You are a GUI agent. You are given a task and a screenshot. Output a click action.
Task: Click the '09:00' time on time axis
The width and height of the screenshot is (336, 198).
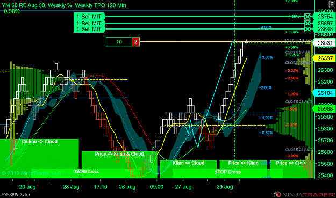(x=156, y=187)
